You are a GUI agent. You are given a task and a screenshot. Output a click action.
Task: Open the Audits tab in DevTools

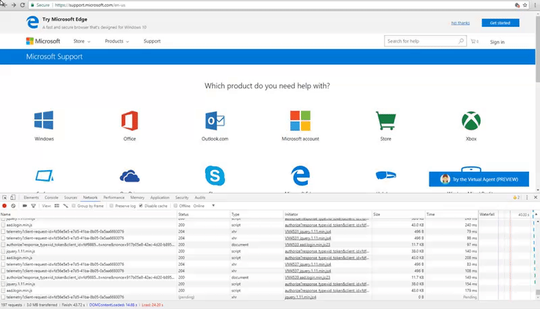pos(200,198)
